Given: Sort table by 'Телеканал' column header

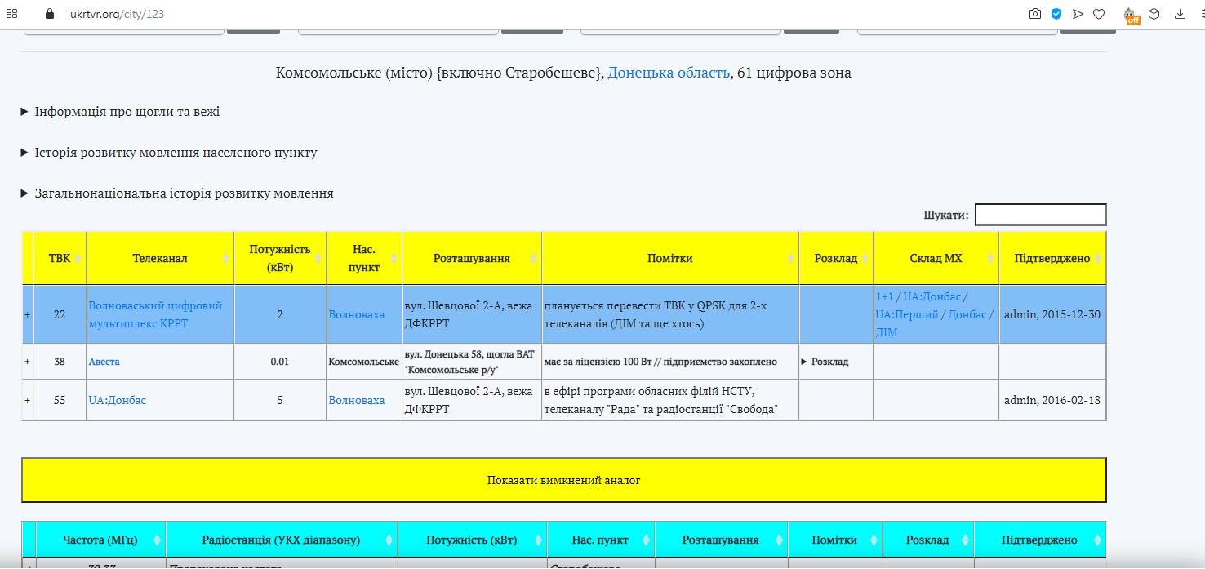Looking at the screenshot, I should 160,259.
